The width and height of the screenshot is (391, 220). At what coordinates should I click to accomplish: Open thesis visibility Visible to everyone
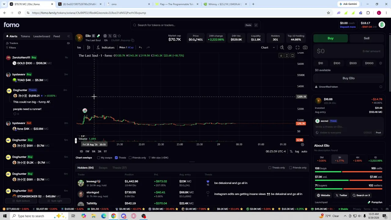[328, 133]
